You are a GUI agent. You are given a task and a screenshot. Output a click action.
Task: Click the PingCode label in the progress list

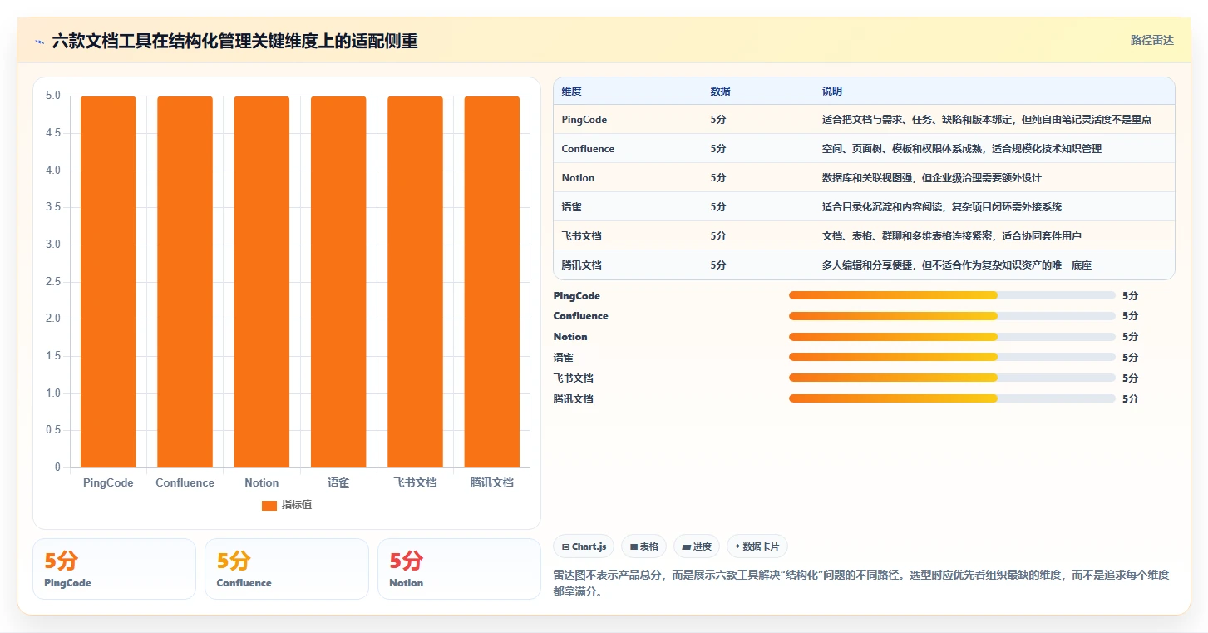tap(576, 296)
